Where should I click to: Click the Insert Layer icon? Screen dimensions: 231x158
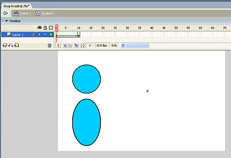click(5, 45)
